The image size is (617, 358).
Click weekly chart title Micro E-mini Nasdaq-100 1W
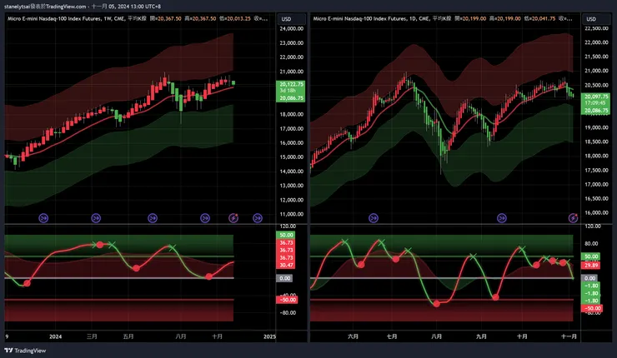click(x=66, y=18)
